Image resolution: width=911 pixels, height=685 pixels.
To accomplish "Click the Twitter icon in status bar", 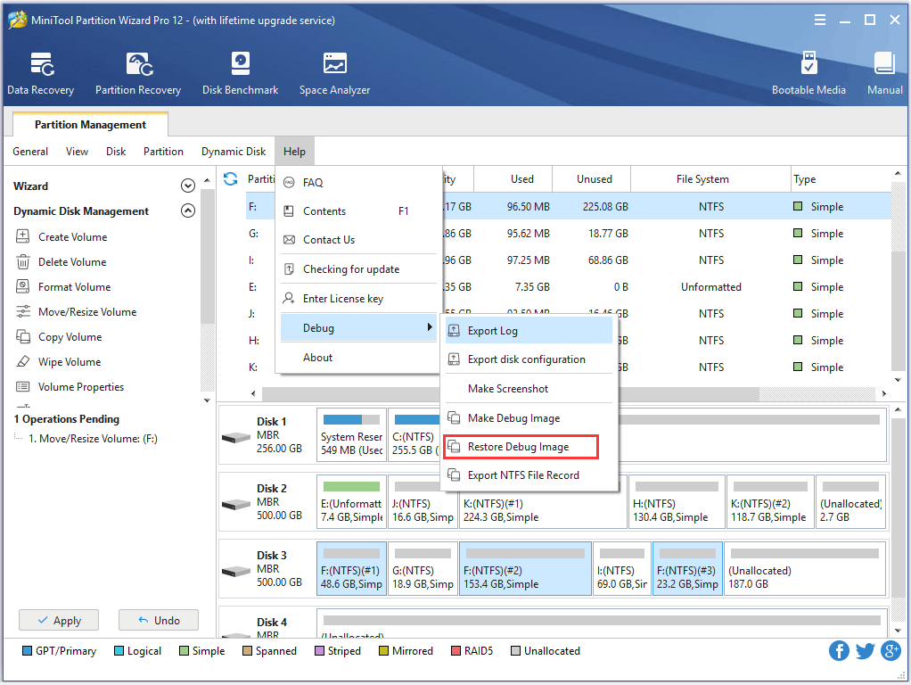I will click(x=865, y=651).
